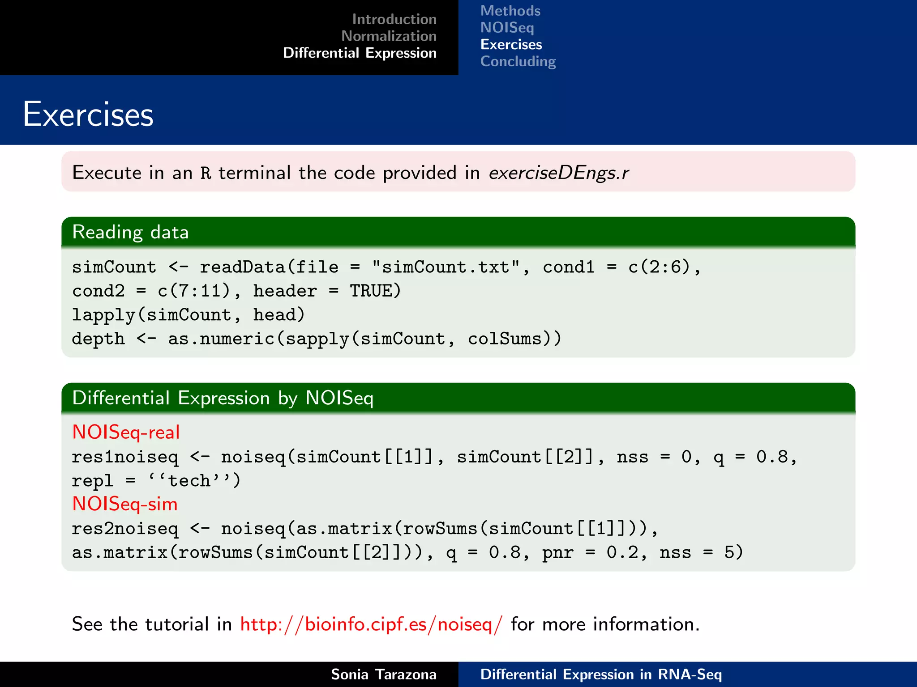Go to the Concluding subsection
This screenshot has width=917, height=687.
[x=518, y=62]
